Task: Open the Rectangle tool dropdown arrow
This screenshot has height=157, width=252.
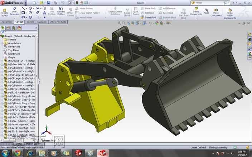Action: 26,13
